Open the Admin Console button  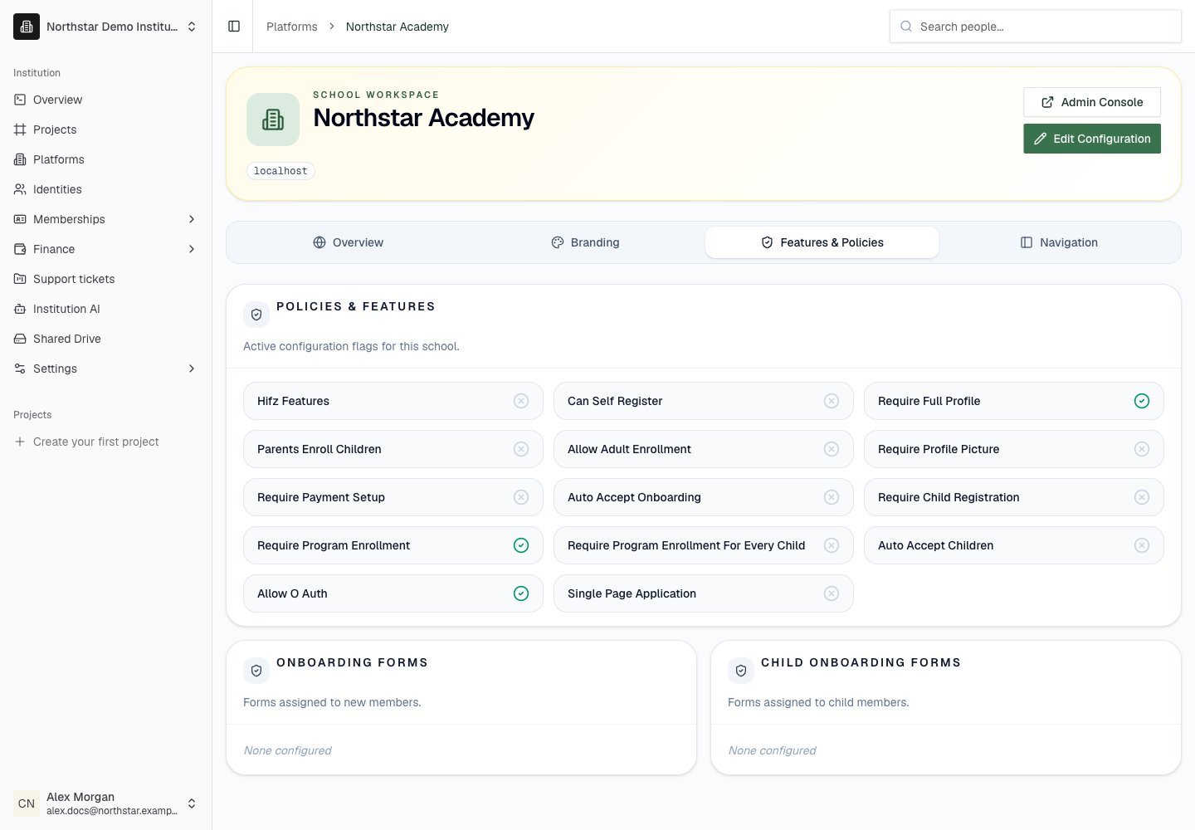click(x=1092, y=102)
